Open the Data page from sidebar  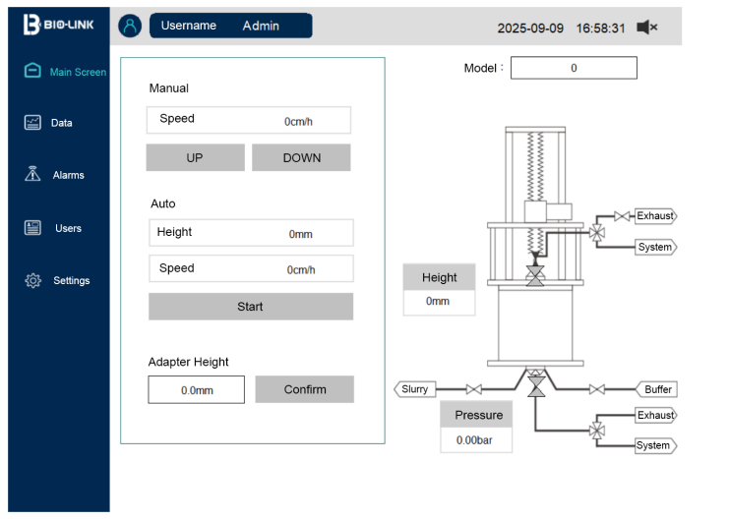[32, 123]
